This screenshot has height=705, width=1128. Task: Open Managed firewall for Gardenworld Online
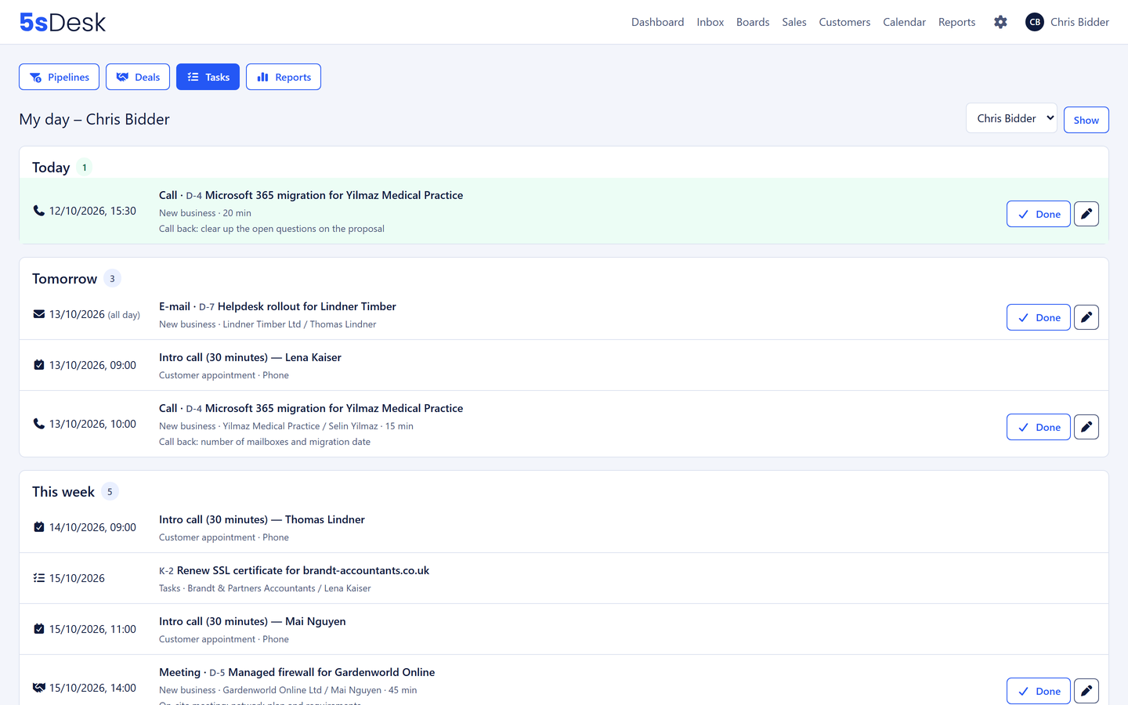point(331,672)
